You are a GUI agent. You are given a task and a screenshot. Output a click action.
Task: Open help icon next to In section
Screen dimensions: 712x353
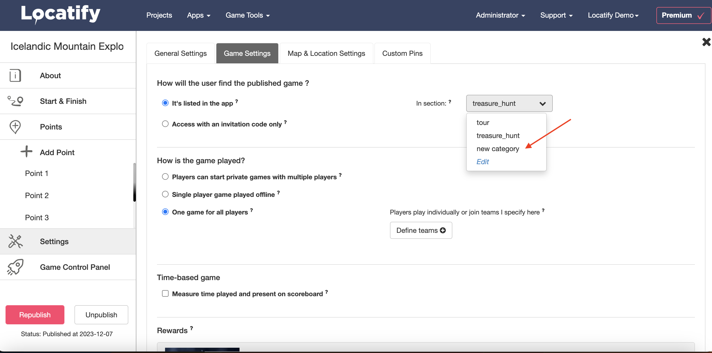[450, 101]
